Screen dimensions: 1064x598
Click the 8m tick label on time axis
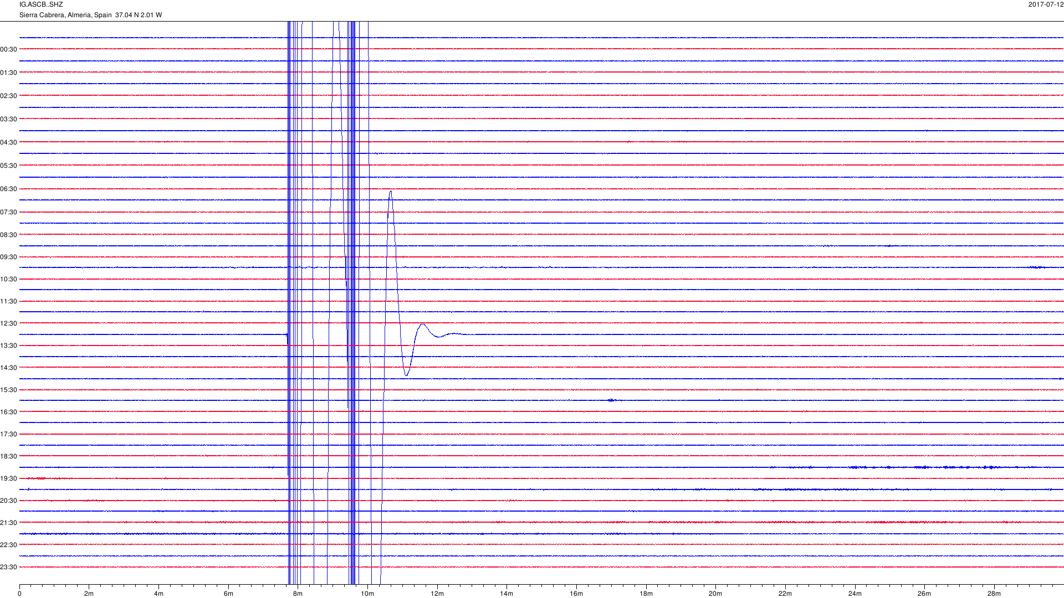coord(298,594)
